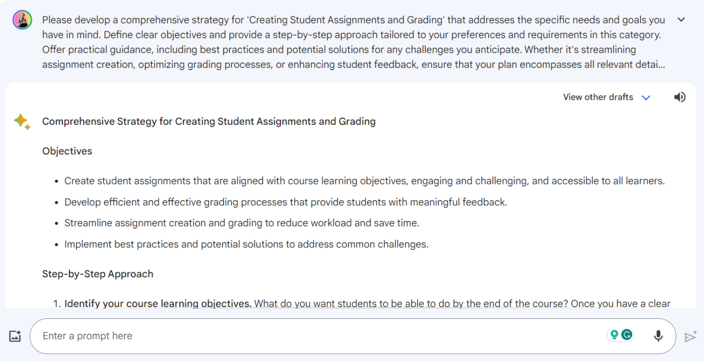
Task: Click the Step-by-Step Approach heading
Action: (x=98, y=274)
